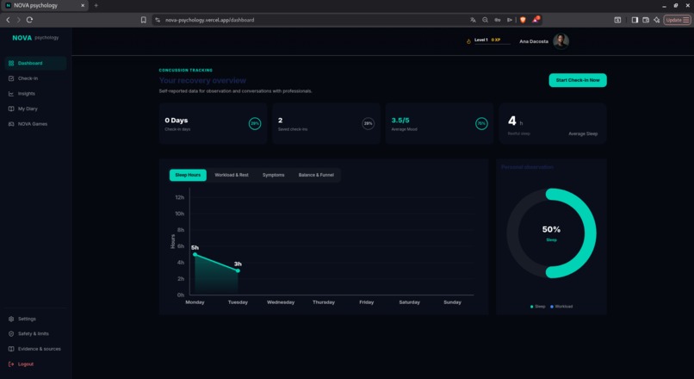The image size is (694, 379).
Task: Open Settings in the sidebar
Action: [x=35, y=319]
